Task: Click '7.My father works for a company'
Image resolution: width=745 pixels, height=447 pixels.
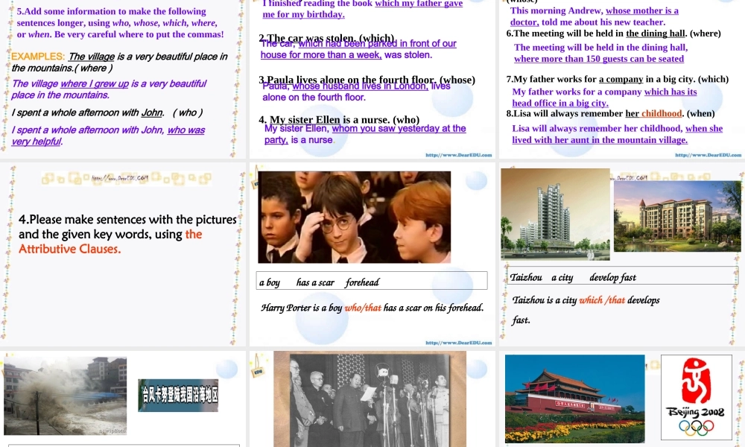Action: point(617,79)
